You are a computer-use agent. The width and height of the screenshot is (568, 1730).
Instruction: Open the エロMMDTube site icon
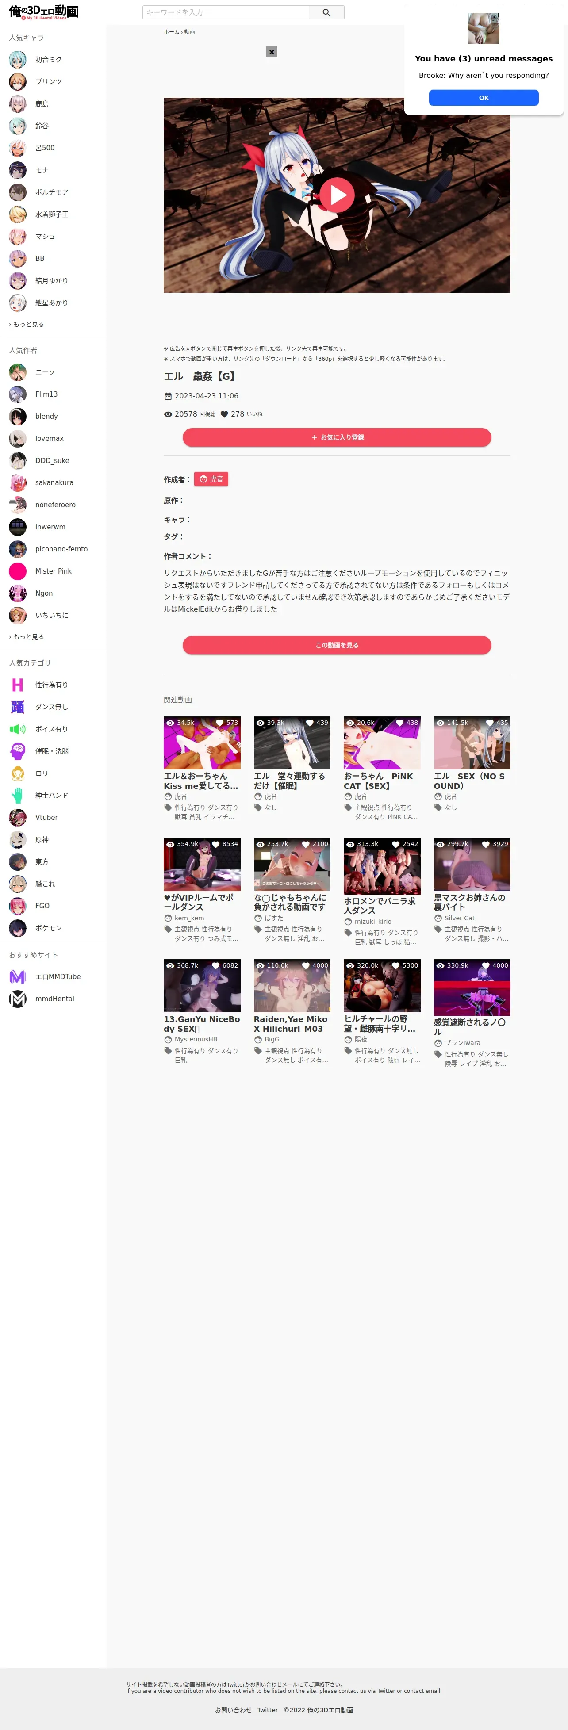(x=18, y=977)
